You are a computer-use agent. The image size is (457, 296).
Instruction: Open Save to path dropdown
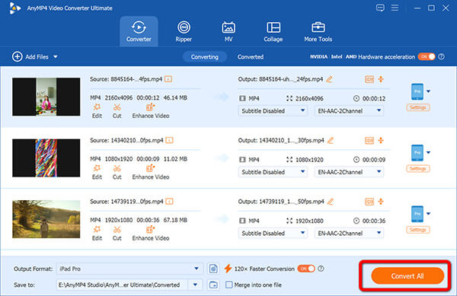(x=195, y=285)
